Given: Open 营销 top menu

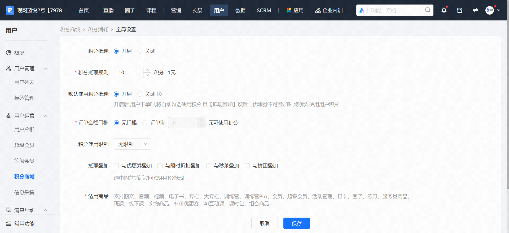Looking at the screenshot, I should click(176, 10).
